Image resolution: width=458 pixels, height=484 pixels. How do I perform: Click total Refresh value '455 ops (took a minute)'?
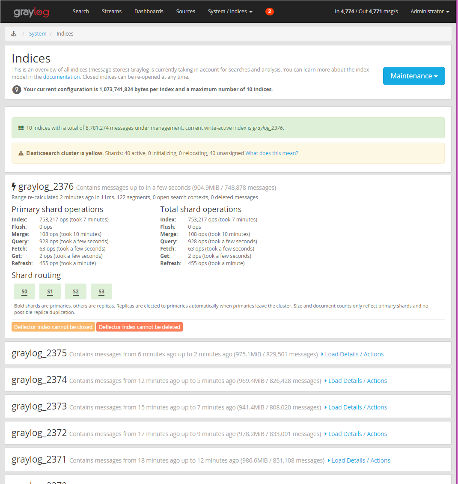pos(216,263)
